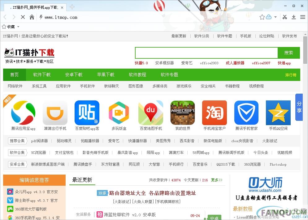Viewport: 308px width, 220px height.
Task: Open the 游戏娱乐 category
Action: click(x=184, y=86)
